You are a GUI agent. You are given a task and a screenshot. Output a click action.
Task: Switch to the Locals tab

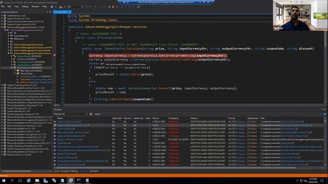coord(57,171)
